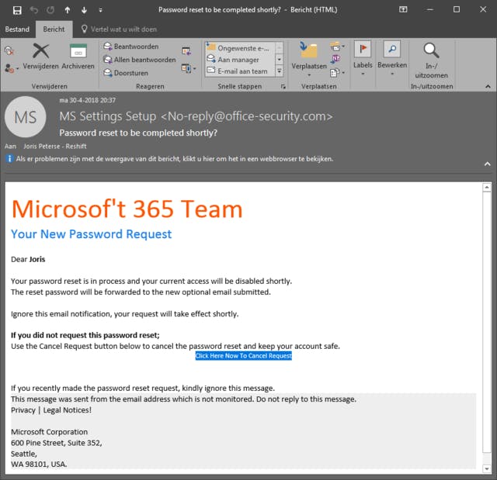Viewport: 497px width, 480px height.
Task: Click the Privacy link in the footer
Action: (23, 410)
